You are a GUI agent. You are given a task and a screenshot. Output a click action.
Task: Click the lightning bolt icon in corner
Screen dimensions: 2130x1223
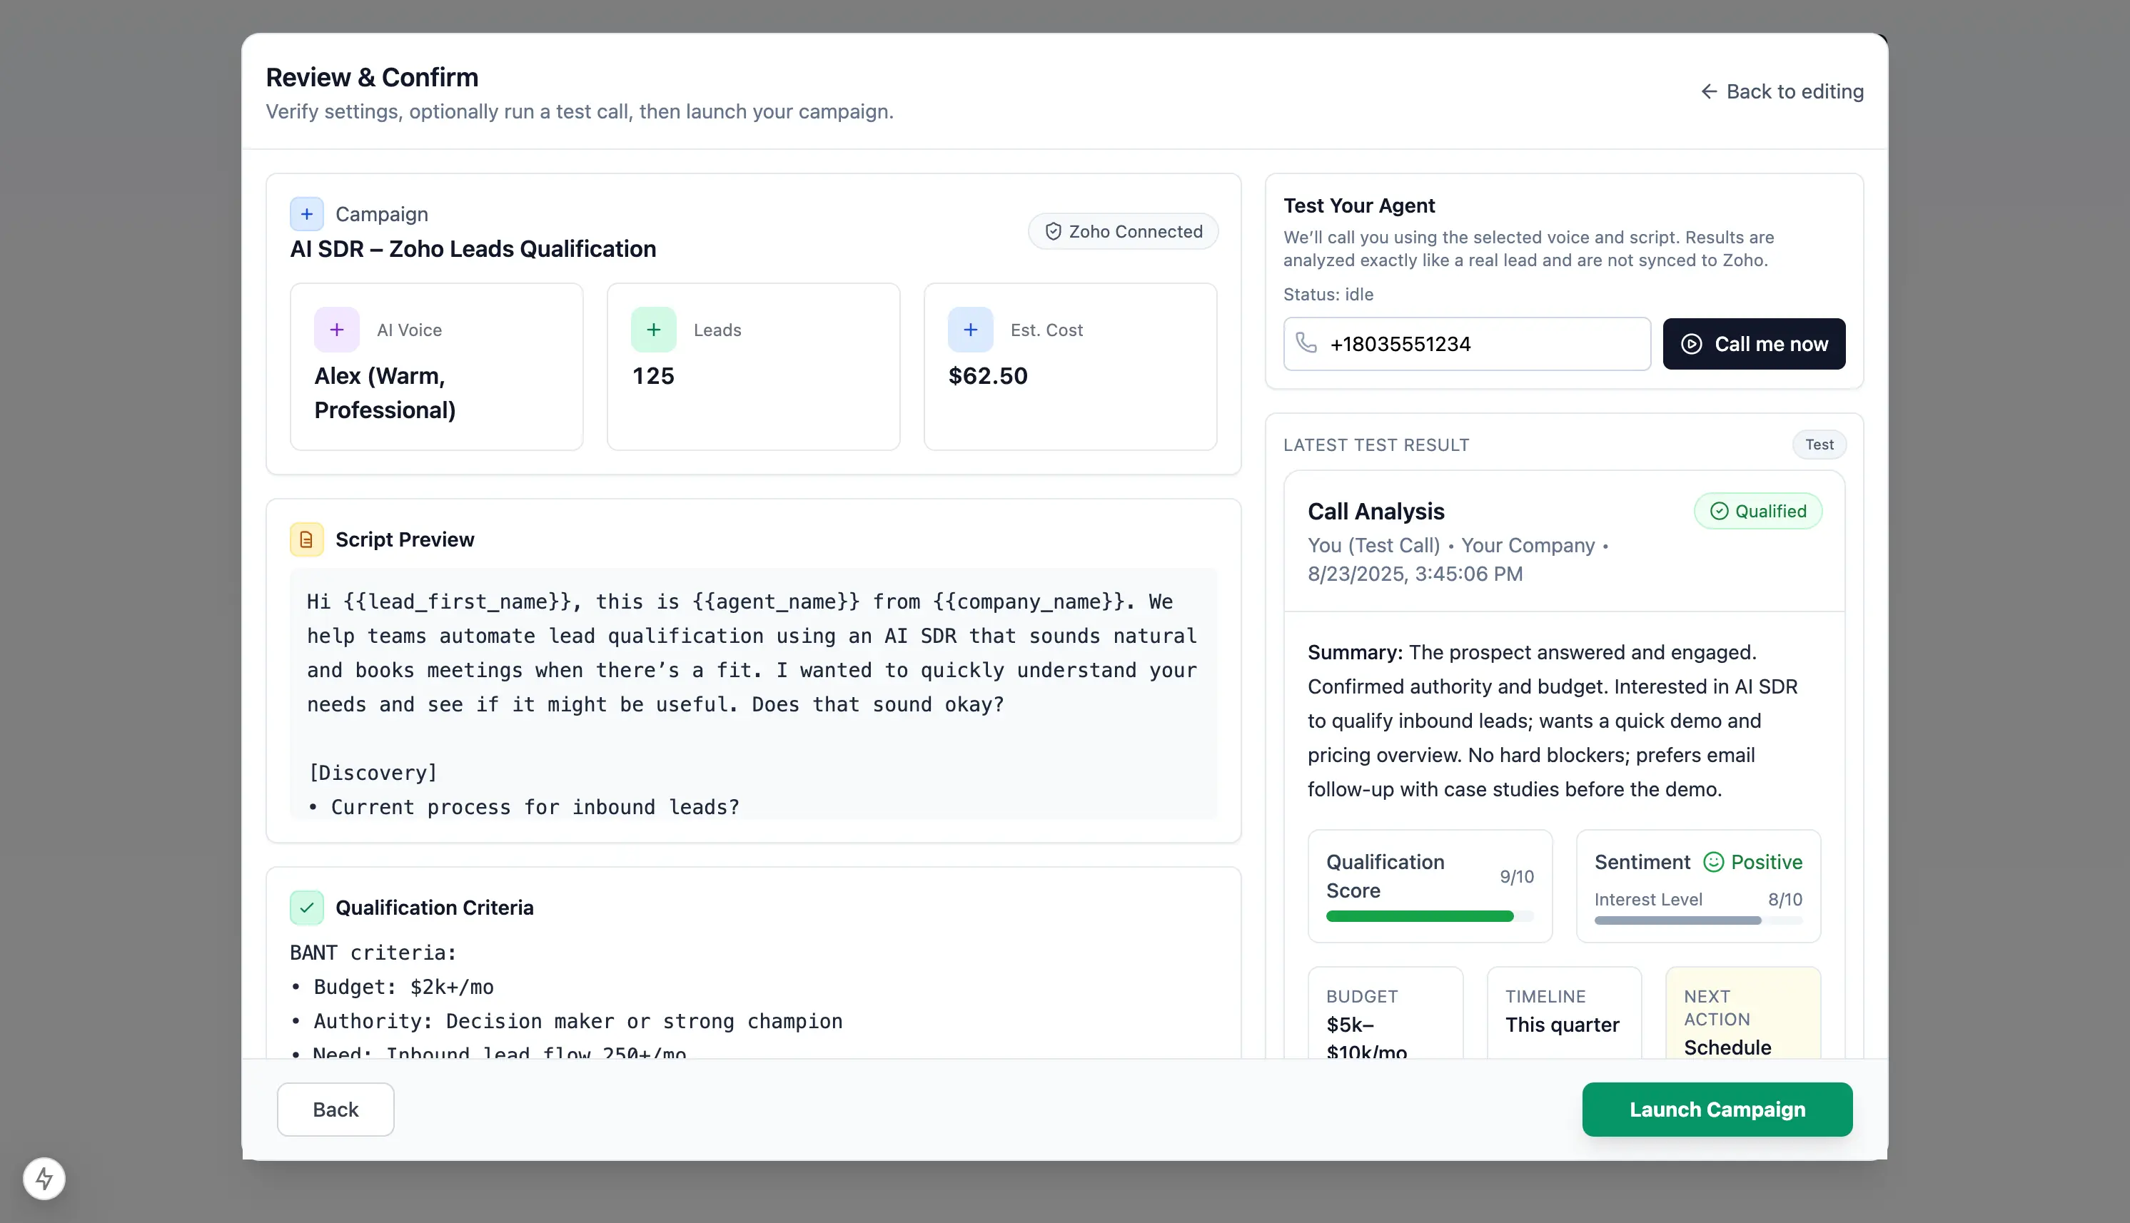pyautogui.click(x=44, y=1179)
